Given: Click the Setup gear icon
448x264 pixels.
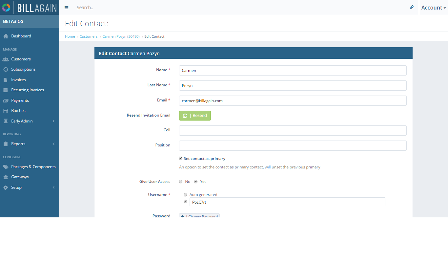Looking at the screenshot, I should coord(6,187).
